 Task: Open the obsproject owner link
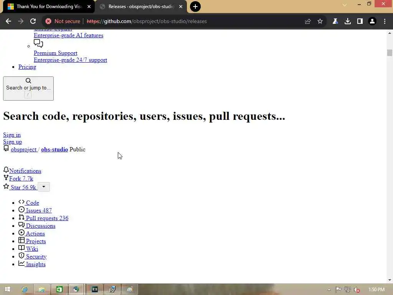click(23, 149)
